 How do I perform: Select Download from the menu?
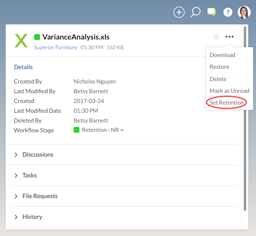(222, 55)
